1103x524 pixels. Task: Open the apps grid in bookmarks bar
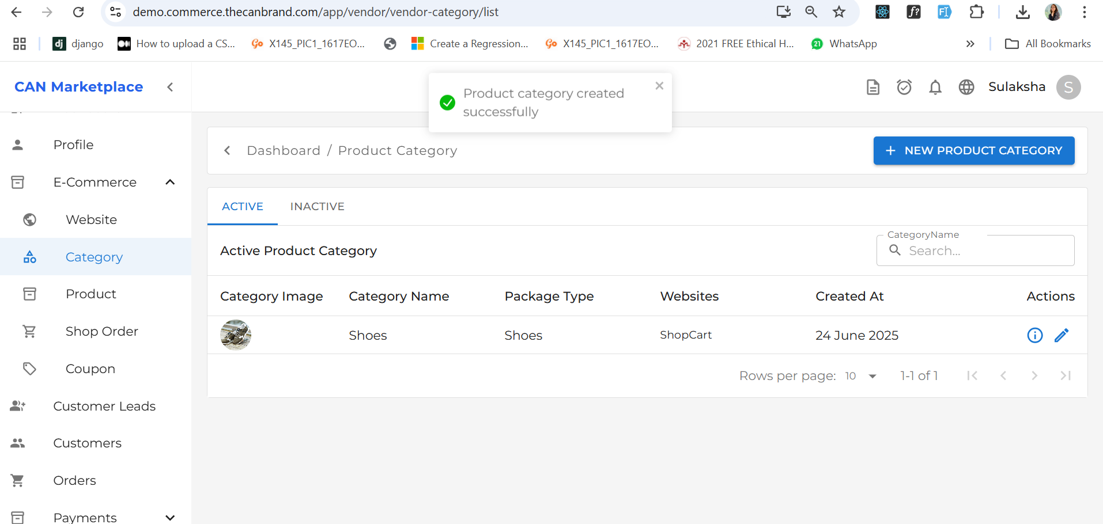point(20,44)
